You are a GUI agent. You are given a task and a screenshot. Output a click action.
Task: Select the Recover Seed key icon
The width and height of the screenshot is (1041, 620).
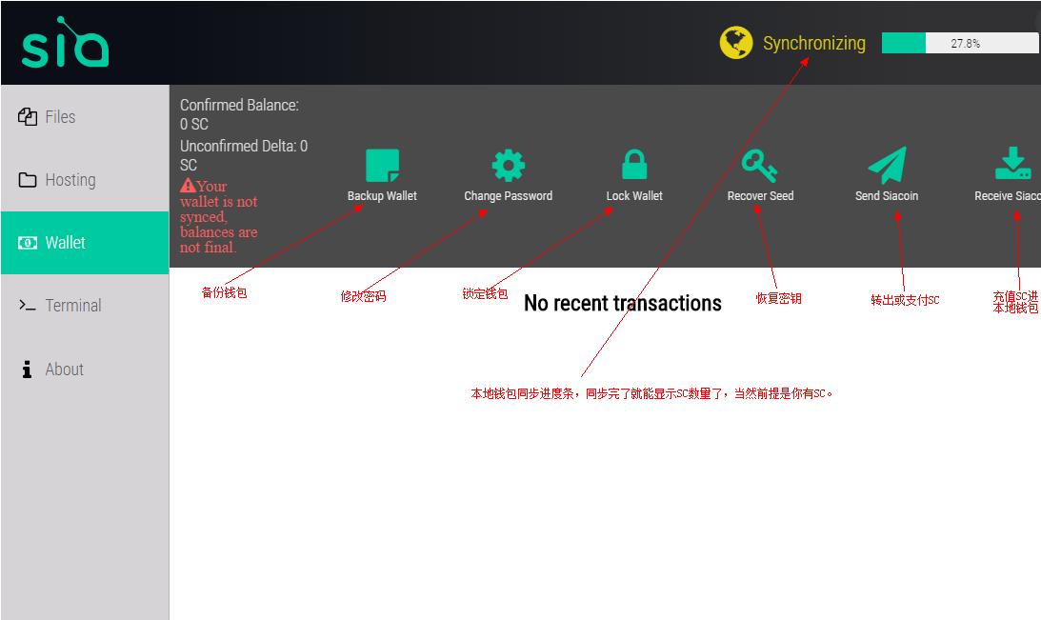pyautogui.click(x=759, y=164)
